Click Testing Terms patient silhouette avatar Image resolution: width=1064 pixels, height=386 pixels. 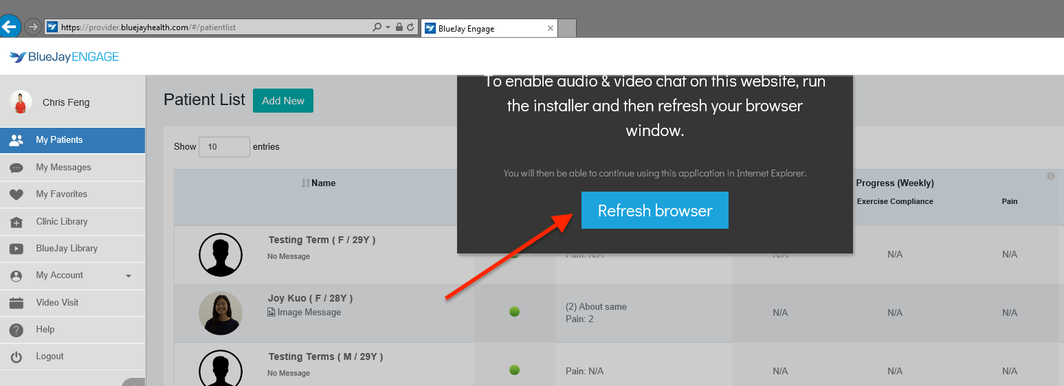coord(221,367)
